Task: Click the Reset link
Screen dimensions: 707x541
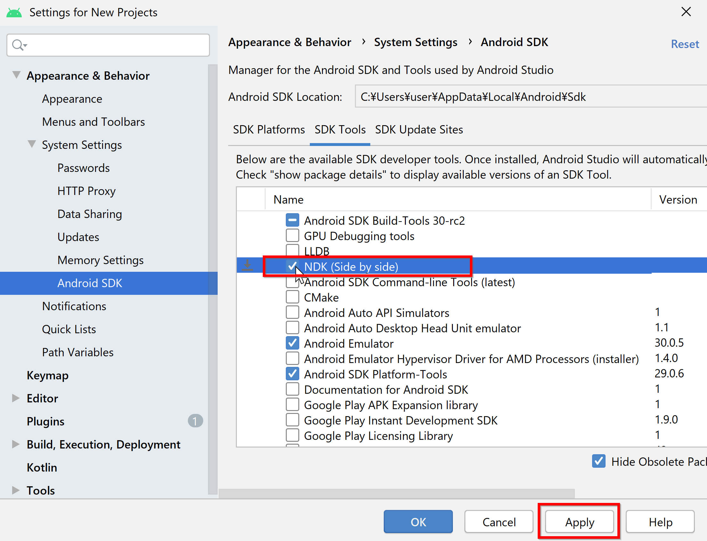Action: [x=685, y=44]
